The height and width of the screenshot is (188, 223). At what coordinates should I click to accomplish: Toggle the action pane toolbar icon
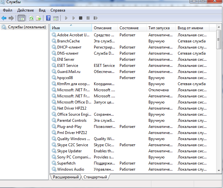coord(56,18)
